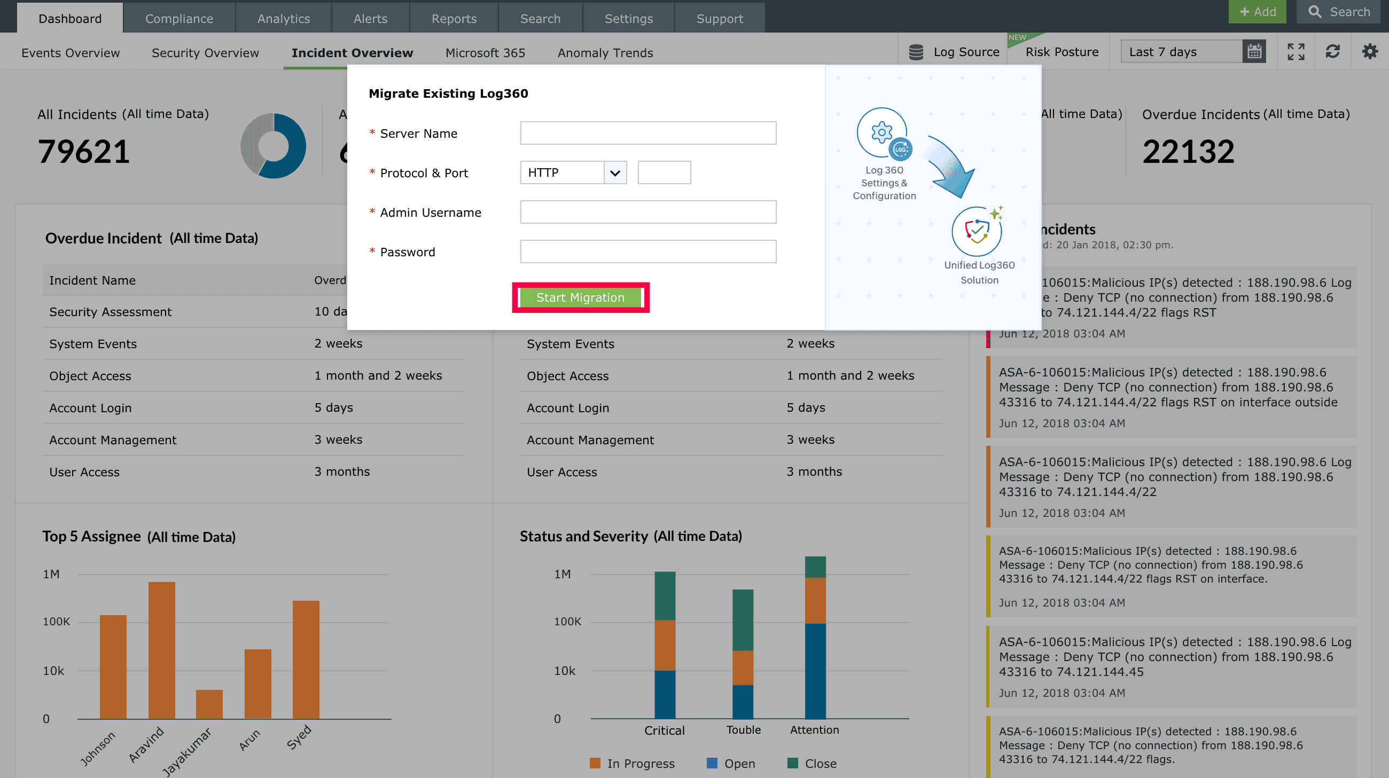Screen dimensions: 1389x778
Task: Click the Log 360 Settings gear illustration
Action: (x=882, y=132)
